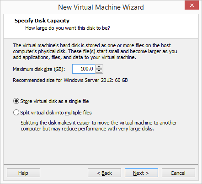This screenshot has width=202, height=184.
Task: Click the 'Store virtual disk as a single file' label
Action: pyautogui.click(x=54, y=101)
